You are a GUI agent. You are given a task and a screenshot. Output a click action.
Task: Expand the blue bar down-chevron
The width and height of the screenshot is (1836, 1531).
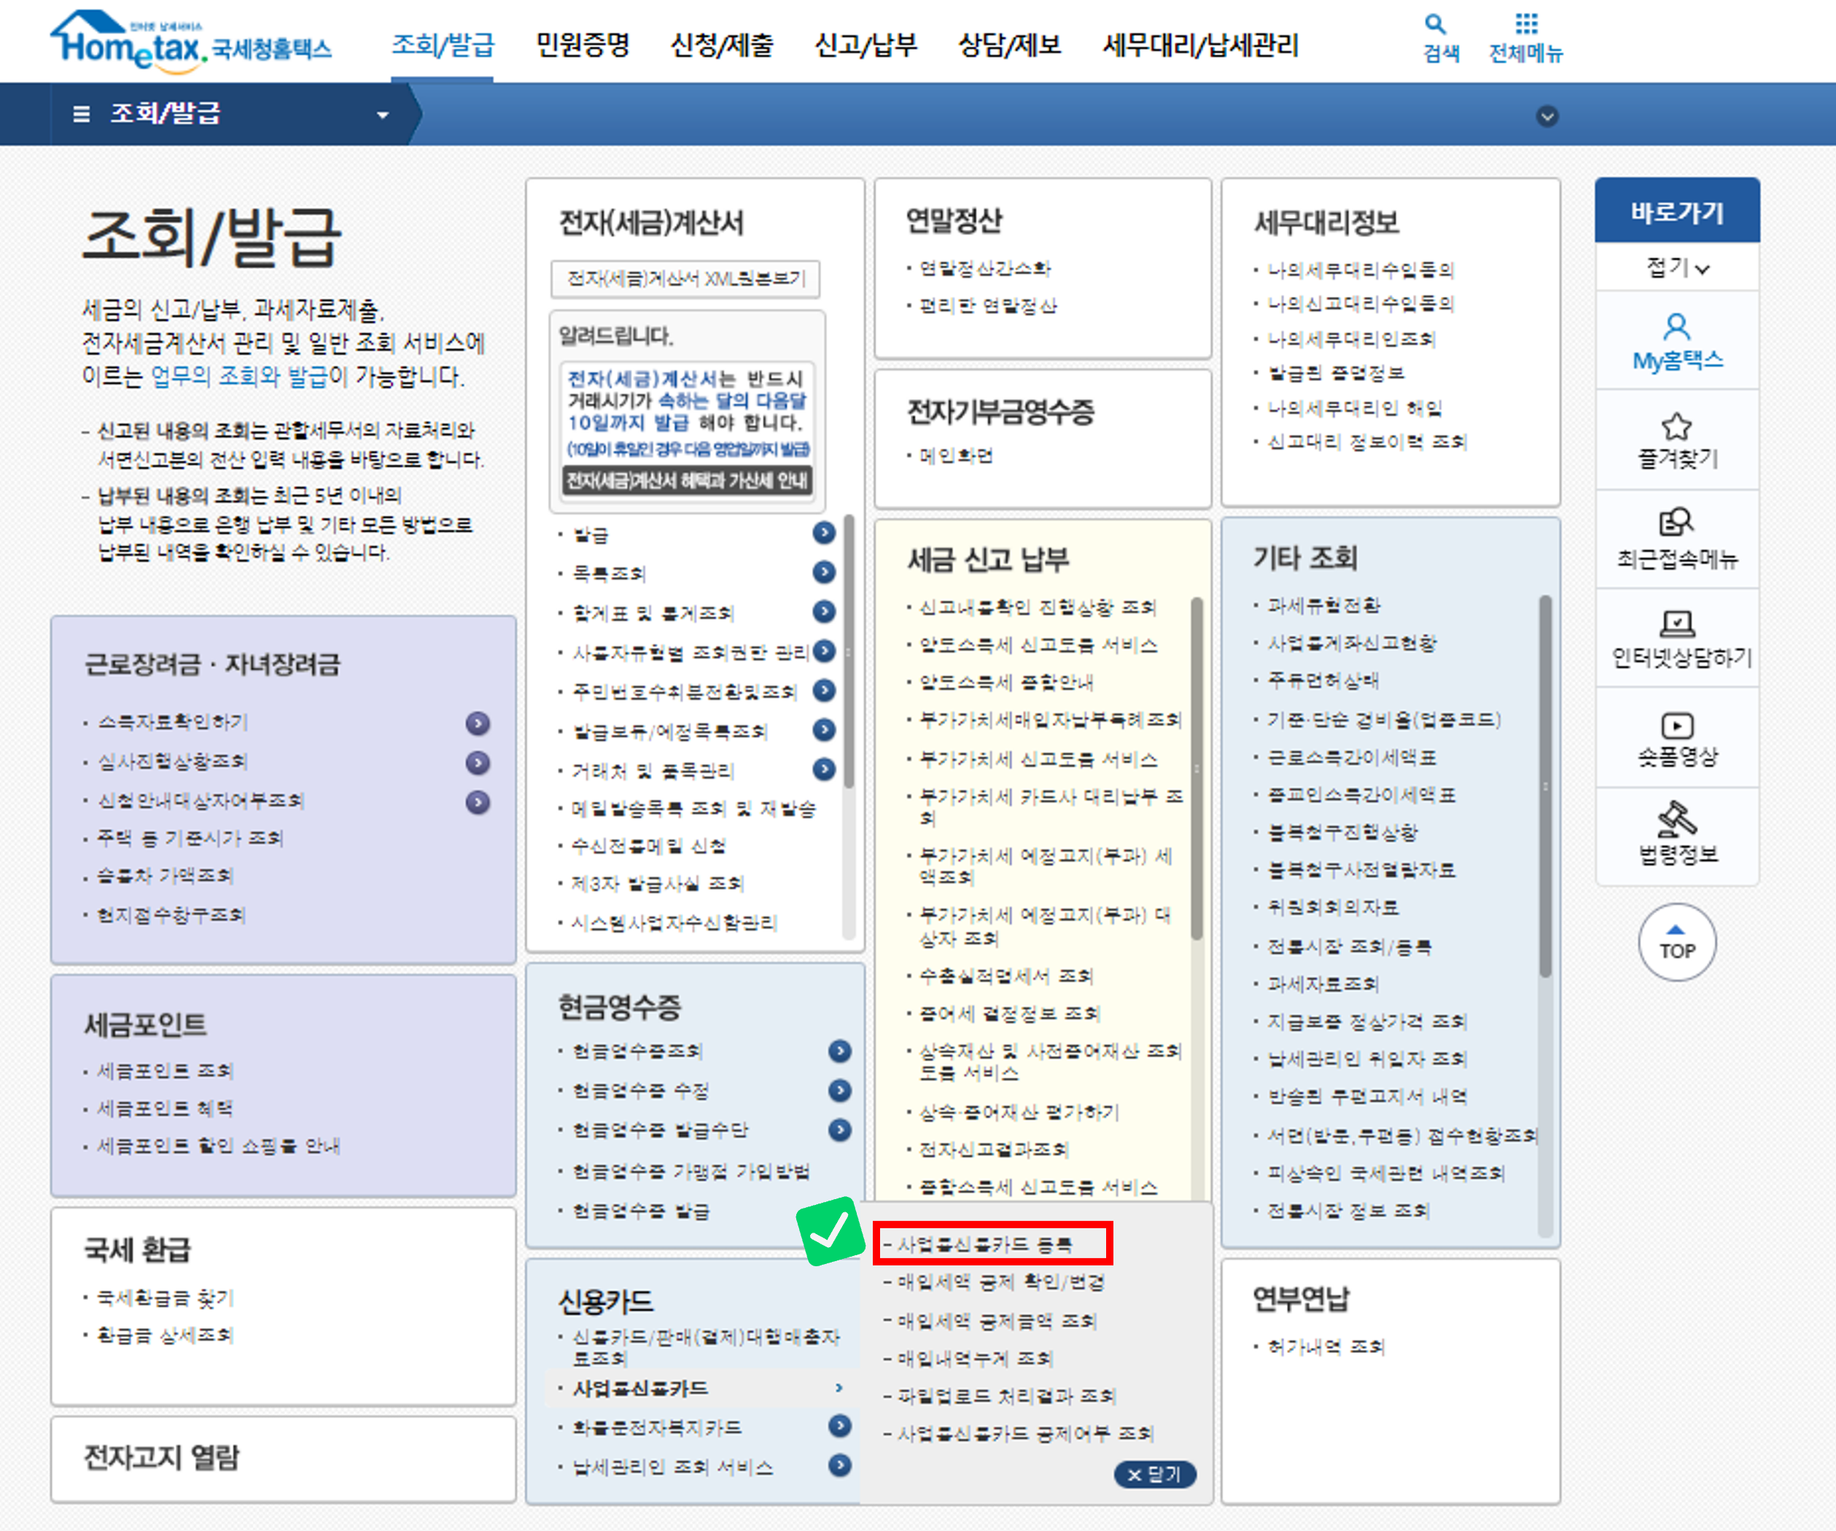tap(1547, 116)
